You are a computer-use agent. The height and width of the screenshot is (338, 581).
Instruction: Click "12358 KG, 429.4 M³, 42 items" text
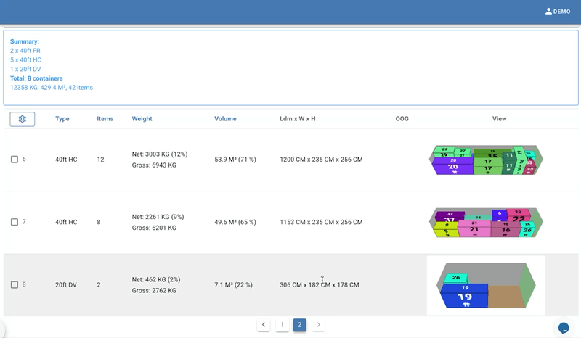(x=52, y=88)
